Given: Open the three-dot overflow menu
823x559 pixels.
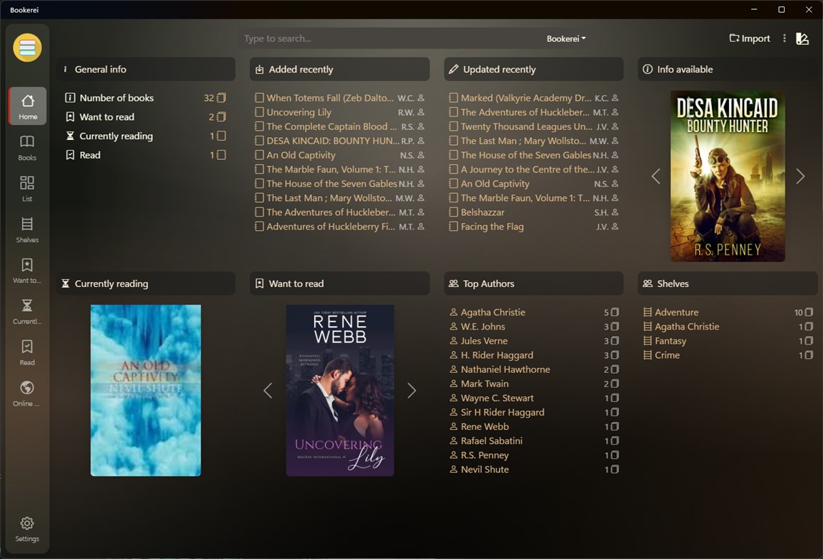Looking at the screenshot, I should [783, 39].
